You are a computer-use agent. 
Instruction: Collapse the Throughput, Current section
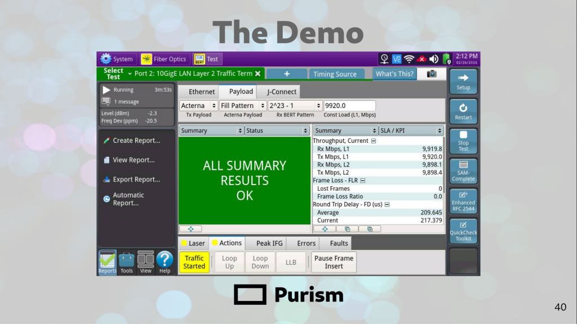coord(374,141)
